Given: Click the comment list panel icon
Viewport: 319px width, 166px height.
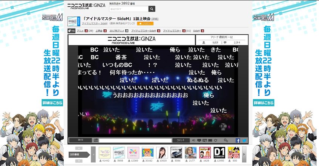Looking at the screenshot, I should (x=205, y=140).
